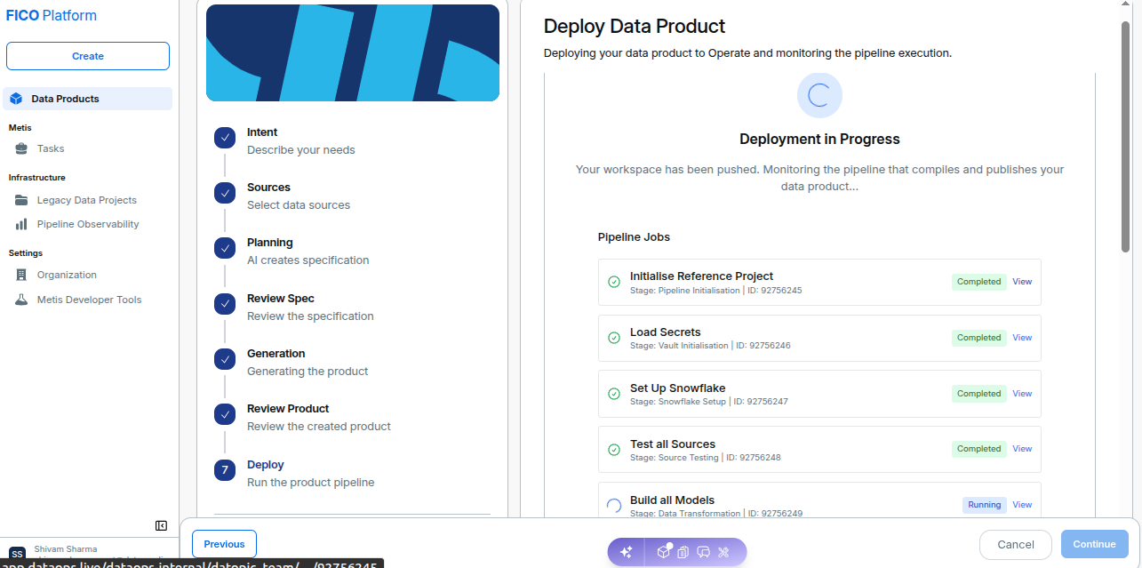View the Initialise Reference Project job

tap(1022, 282)
